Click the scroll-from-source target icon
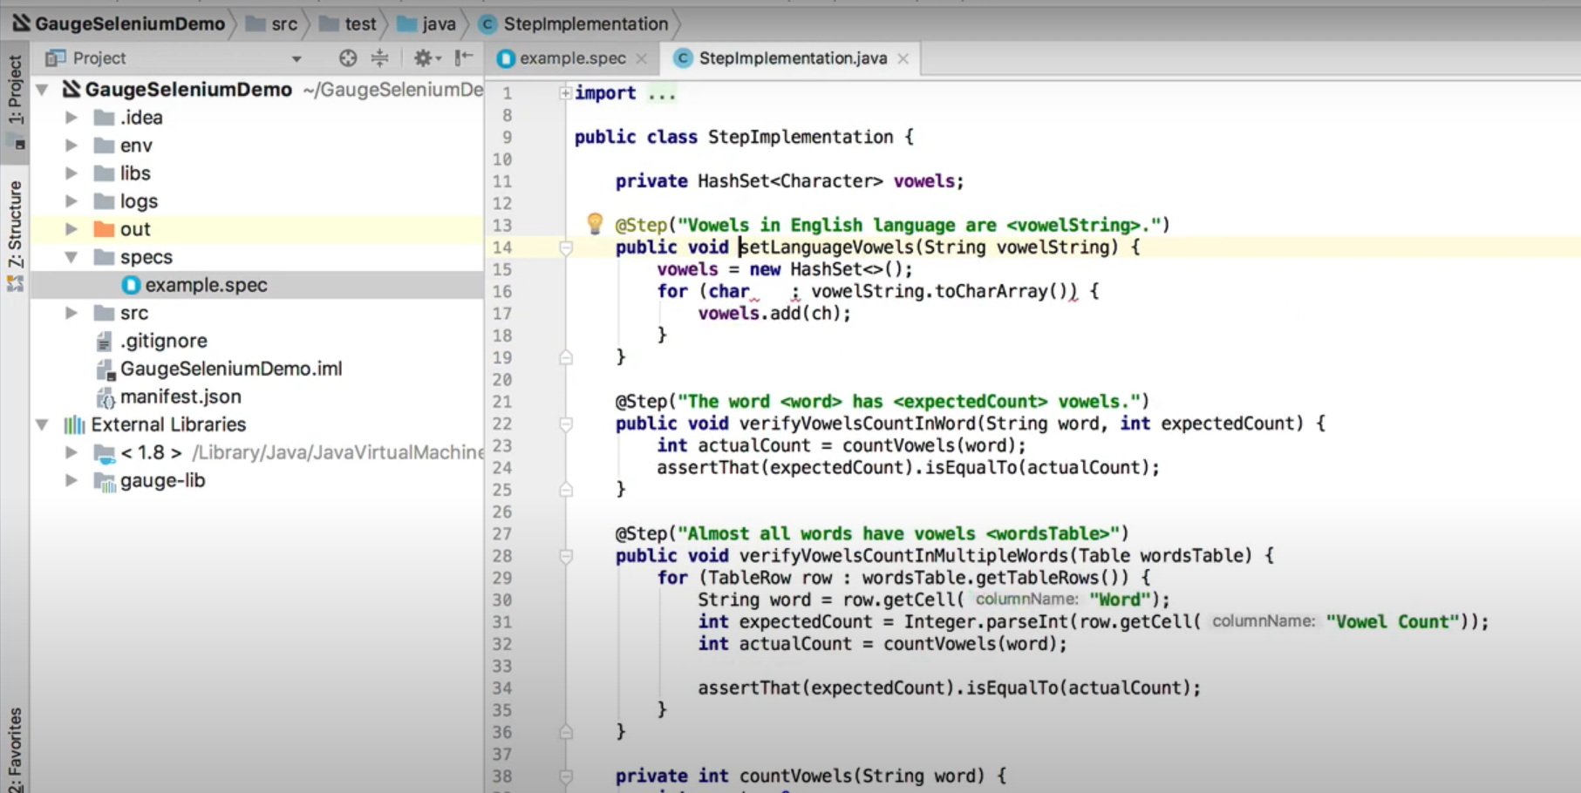The width and height of the screenshot is (1581, 793). 348,58
